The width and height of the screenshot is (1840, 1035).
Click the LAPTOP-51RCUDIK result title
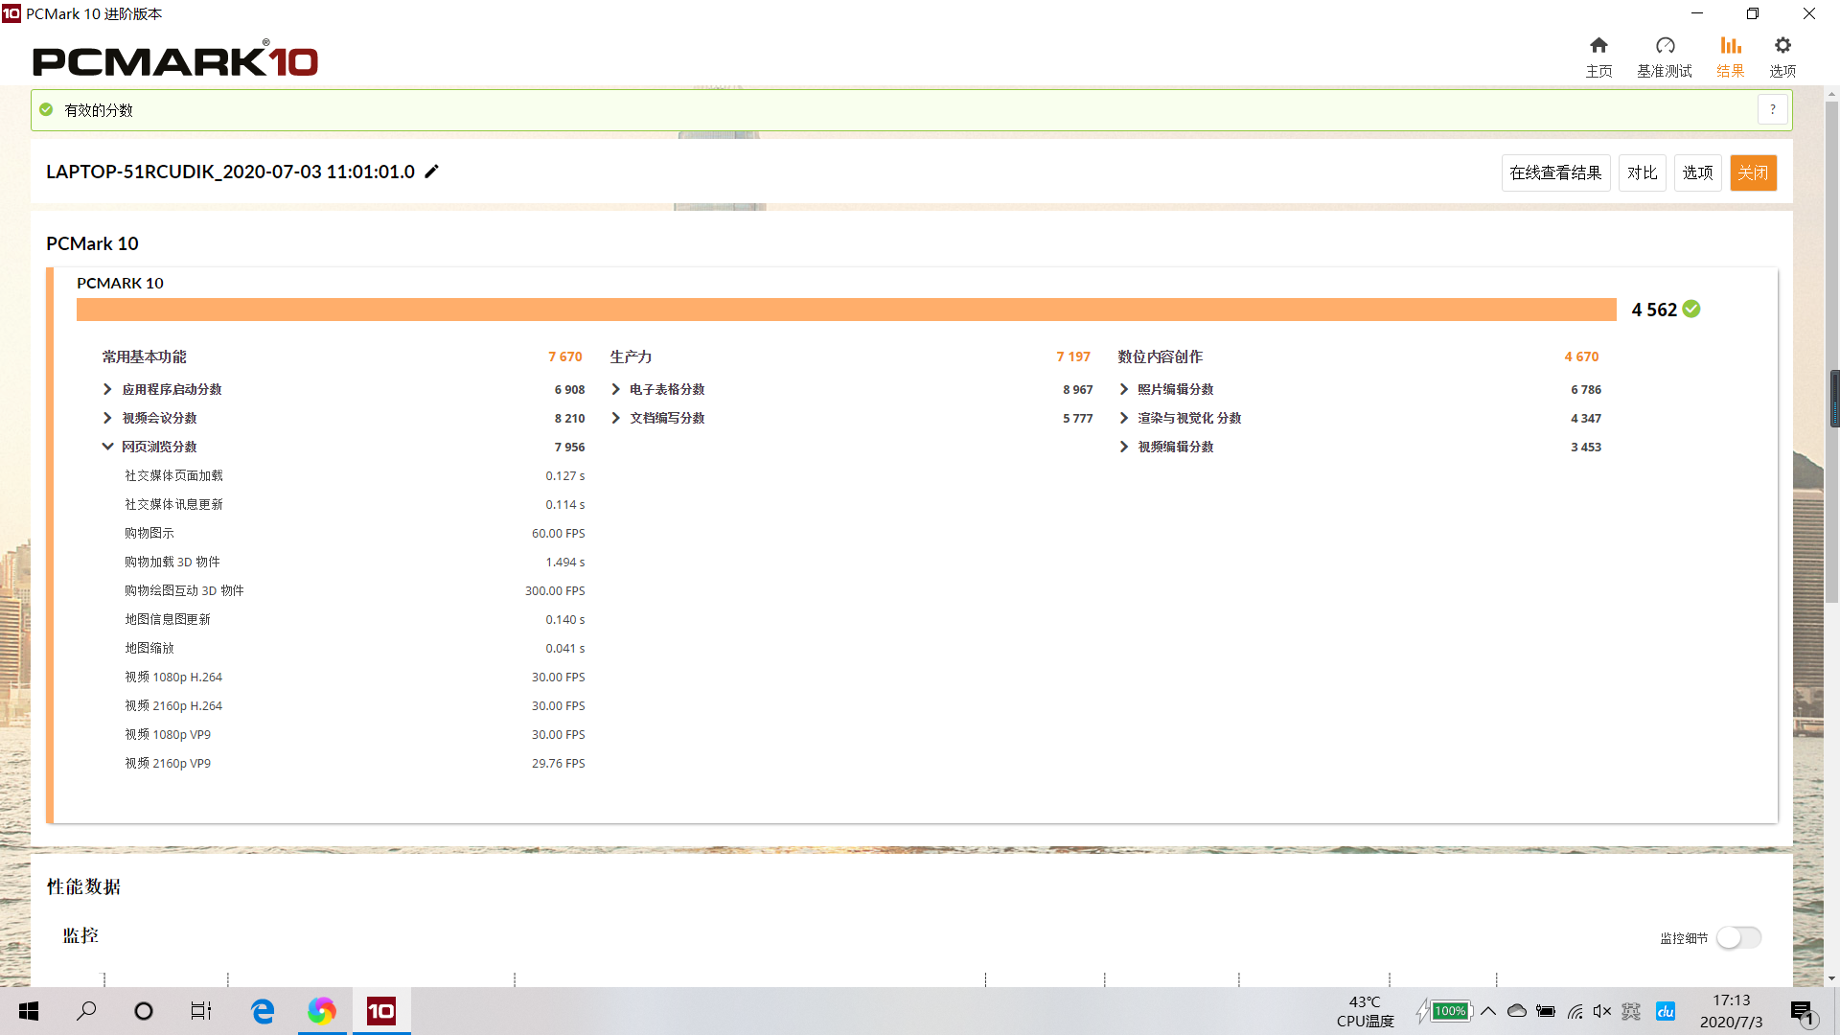pos(230,172)
